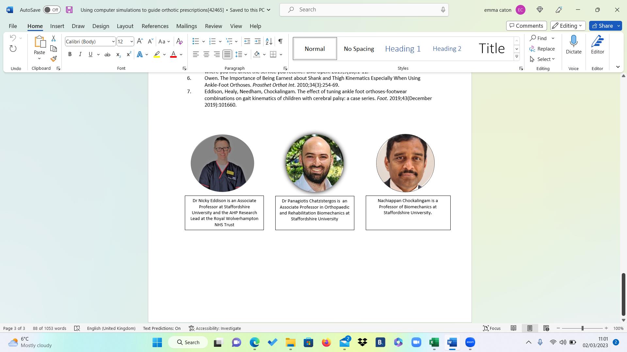The height and width of the screenshot is (352, 627).
Task: Click the Show/Hide paragraph marks icon
Action: pyautogui.click(x=281, y=41)
